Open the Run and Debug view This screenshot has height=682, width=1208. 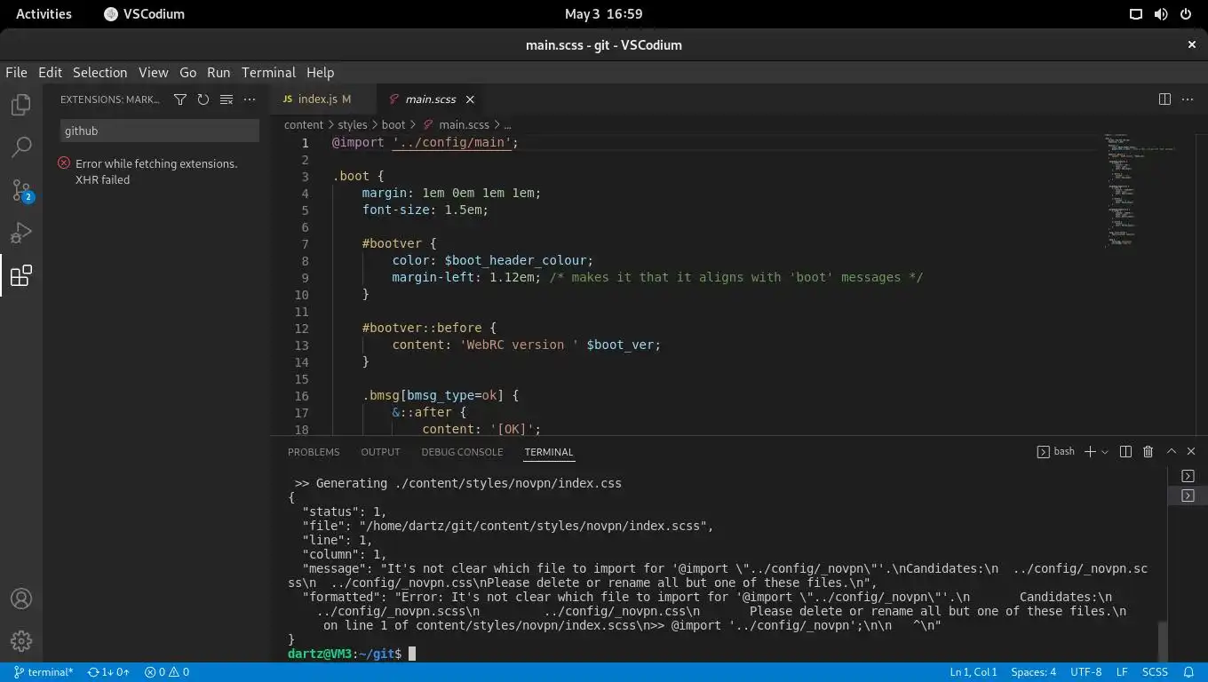[21, 233]
